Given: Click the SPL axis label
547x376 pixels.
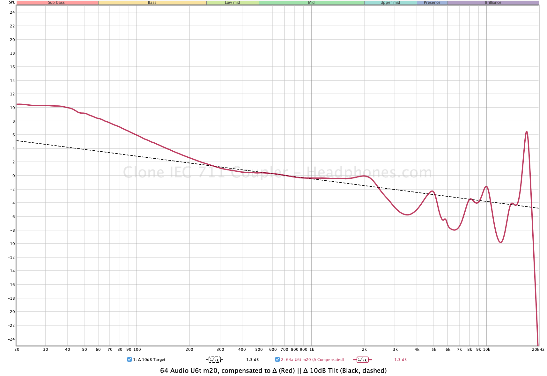Looking at the screenshot, I should tap(12, 2).
